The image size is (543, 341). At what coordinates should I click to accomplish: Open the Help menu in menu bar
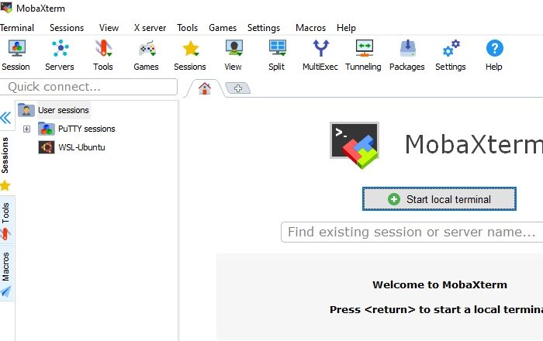tap(346, 28)
